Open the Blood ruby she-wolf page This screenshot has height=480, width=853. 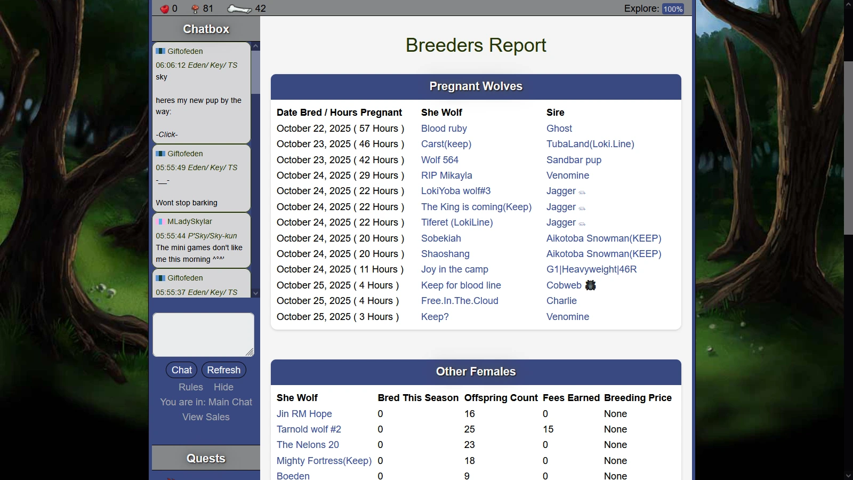tap(444, 129)
